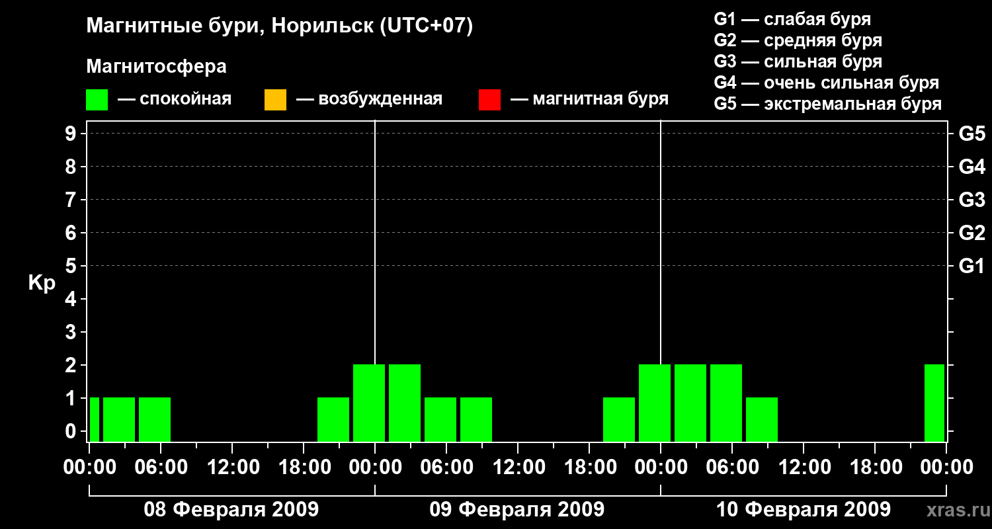992x529 pixels.
Task: Click the red 'магнитная буря' legend swatch
Action: click(x=489, y=100)
